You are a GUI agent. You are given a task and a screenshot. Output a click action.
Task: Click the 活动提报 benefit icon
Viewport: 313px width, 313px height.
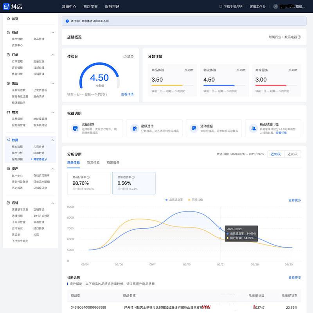(194, 128)
